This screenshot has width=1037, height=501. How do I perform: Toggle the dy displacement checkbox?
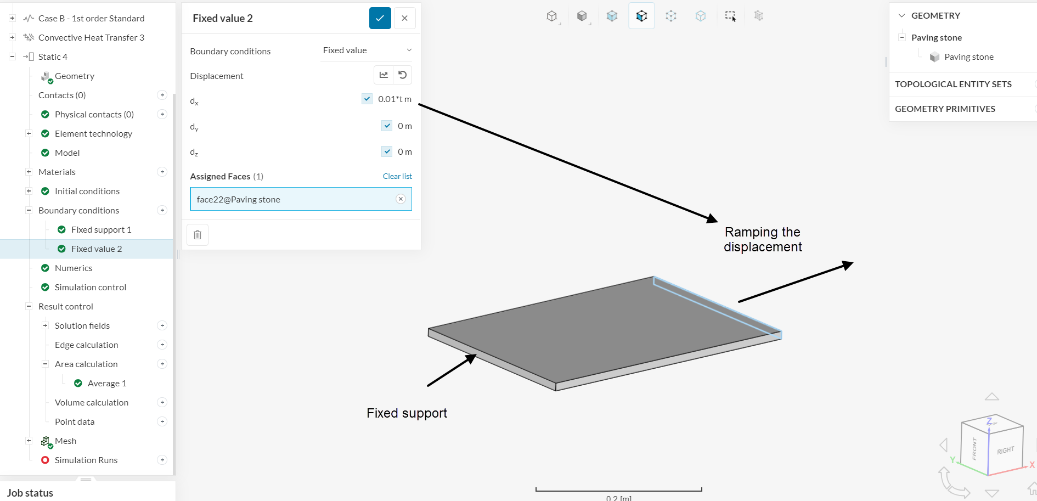[387, 126]
